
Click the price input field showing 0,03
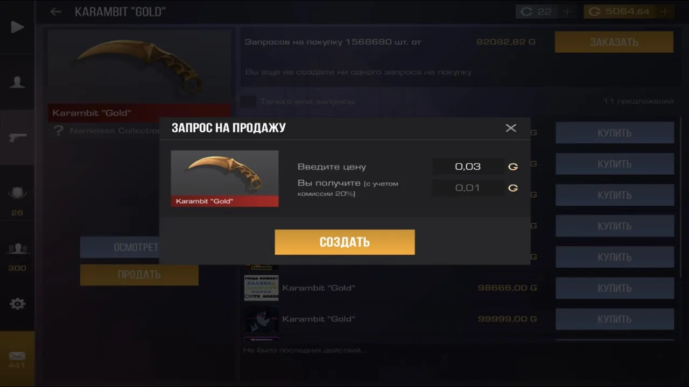(x=468, y=167)
